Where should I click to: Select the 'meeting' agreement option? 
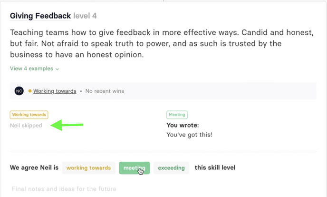134,168
